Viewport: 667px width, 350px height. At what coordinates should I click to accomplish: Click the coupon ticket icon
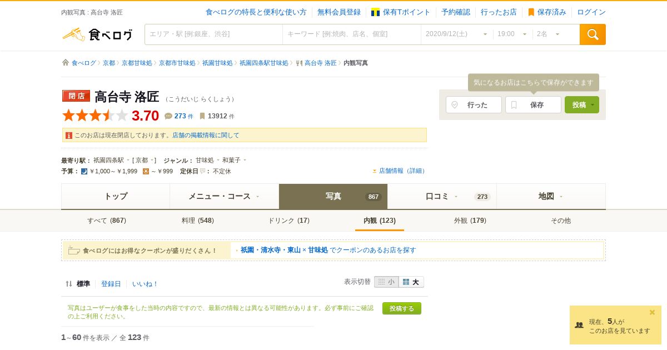coord(74,251)
